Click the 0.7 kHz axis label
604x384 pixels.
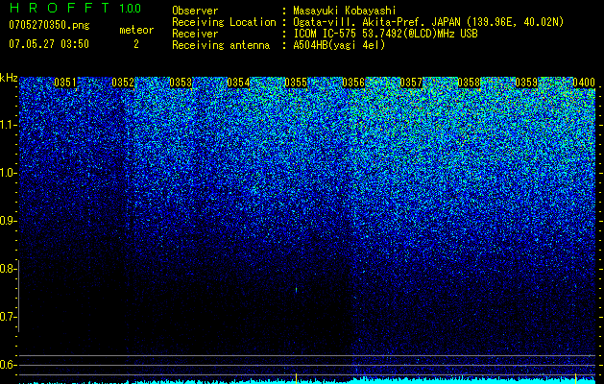pos(8,317)
